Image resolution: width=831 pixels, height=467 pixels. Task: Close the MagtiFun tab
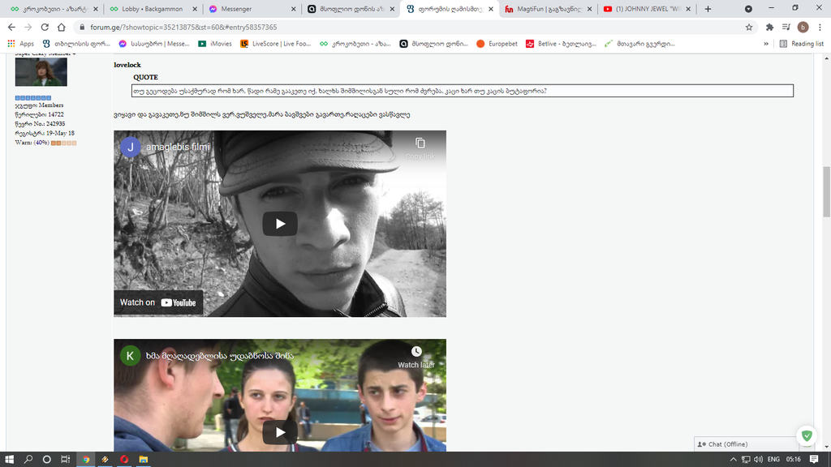coord(589,9)
